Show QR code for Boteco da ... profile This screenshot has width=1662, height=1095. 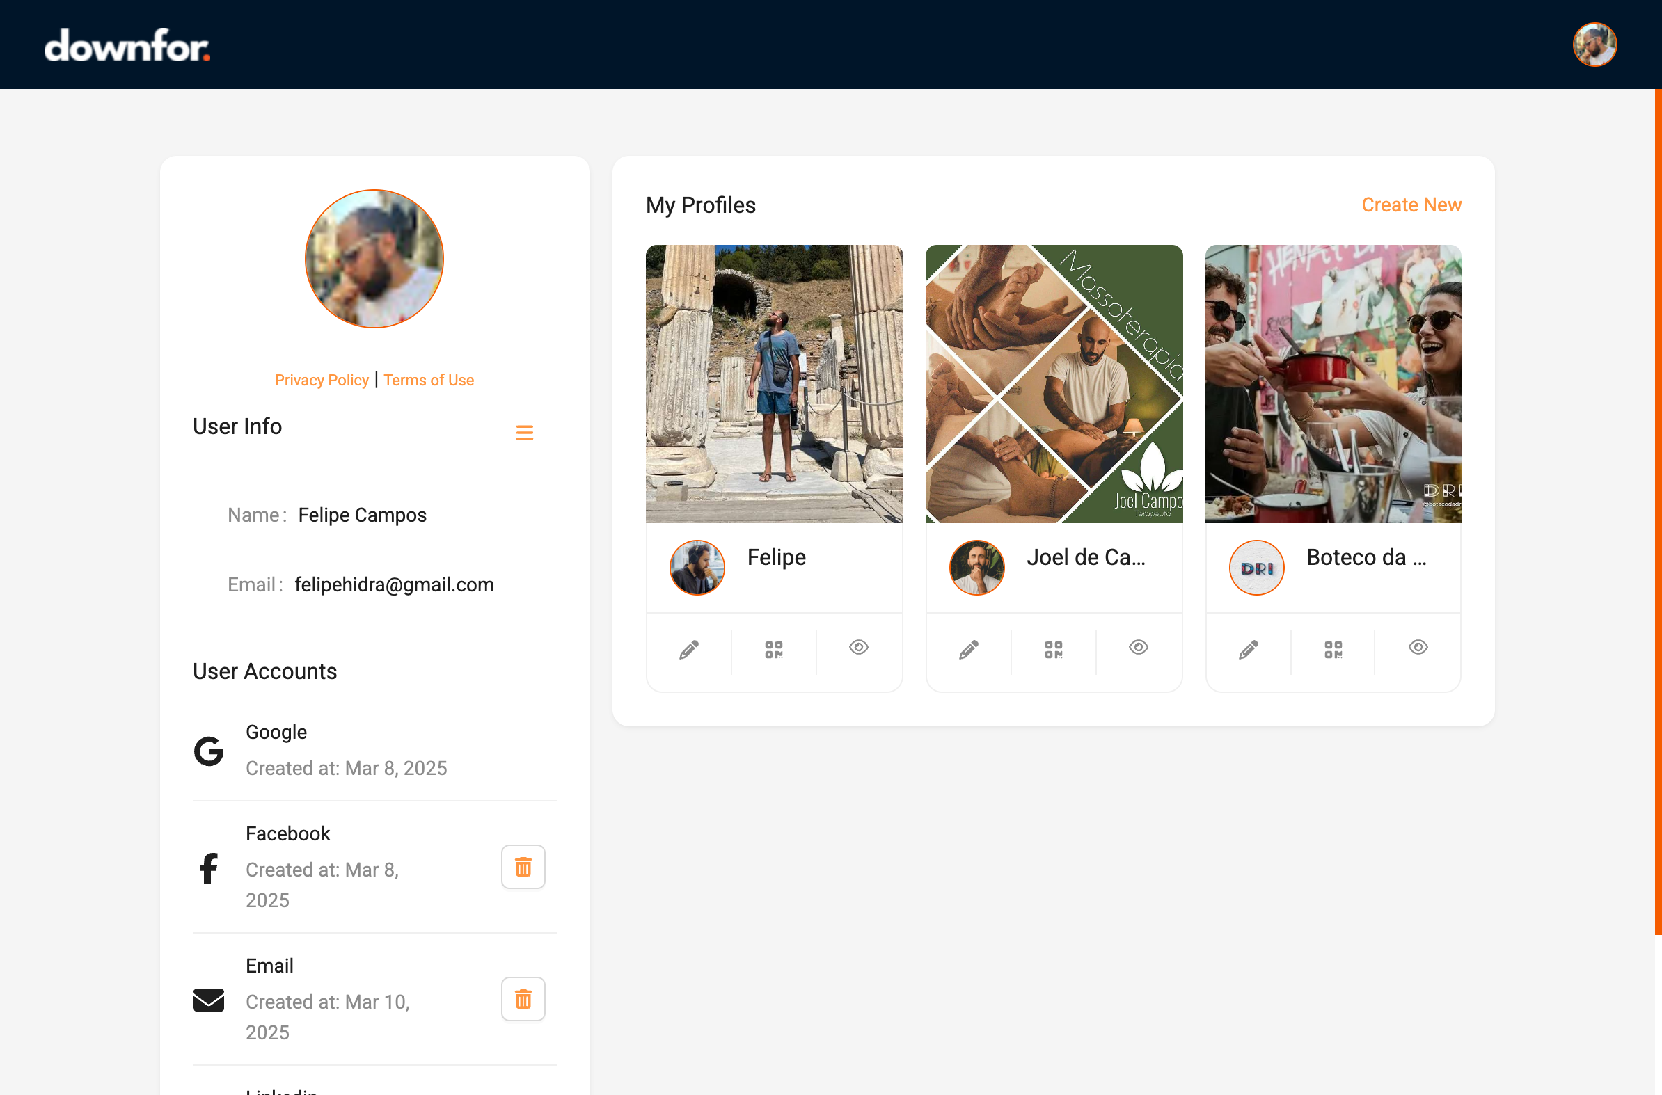tap(1333, 650)
